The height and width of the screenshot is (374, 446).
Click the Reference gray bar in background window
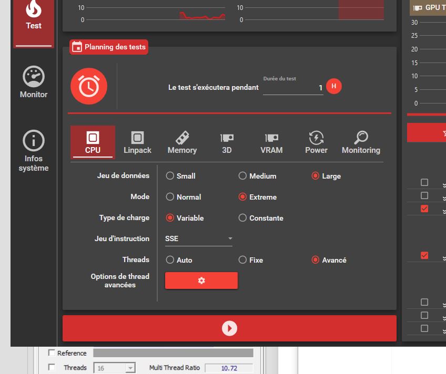pyautogui.click(x=173, y=353)
